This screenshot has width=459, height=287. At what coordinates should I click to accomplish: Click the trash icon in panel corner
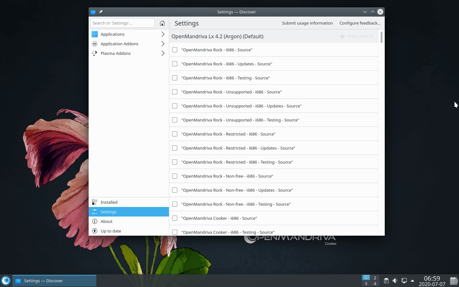pyautogui.click(x=454, y=281)
